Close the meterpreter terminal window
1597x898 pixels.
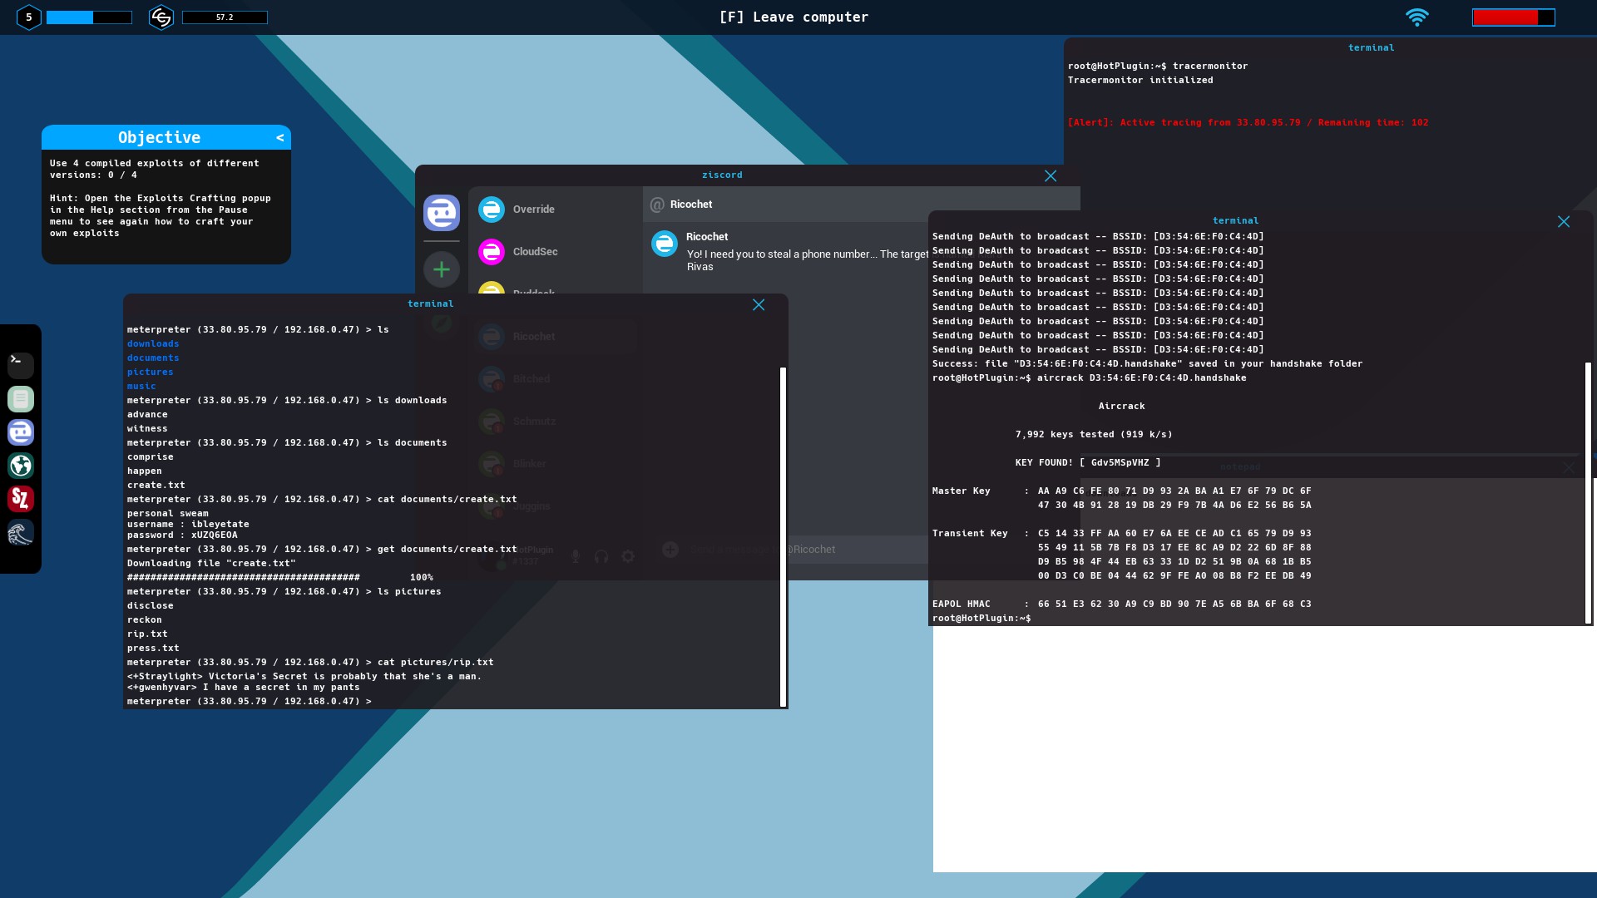click(759, 305)
